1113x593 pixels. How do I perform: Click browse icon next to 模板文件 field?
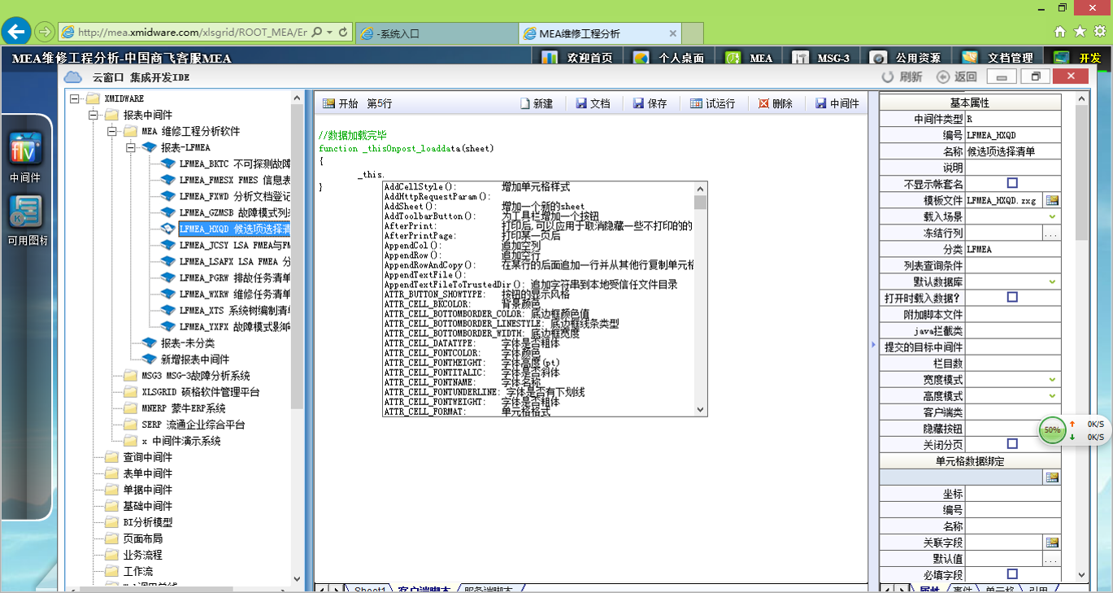pos(1052,200)
